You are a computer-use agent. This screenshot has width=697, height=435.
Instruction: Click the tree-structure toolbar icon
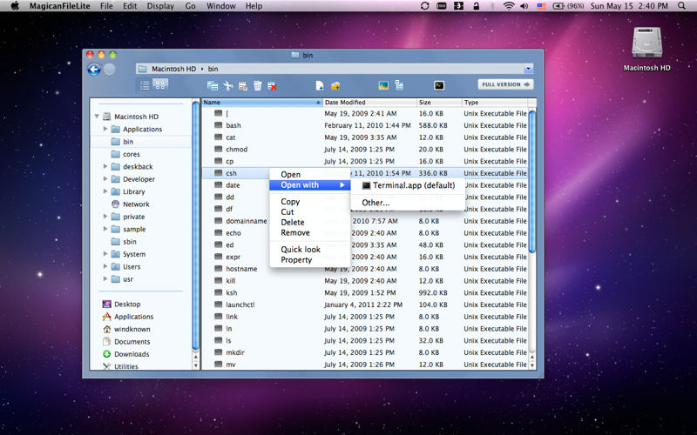pyautogui.click(x=399, y=85)
